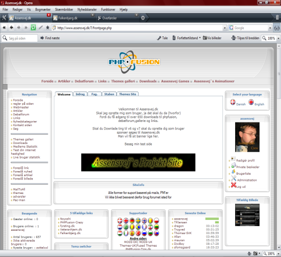
Task: Open Foreslå nyhed sidebar link
Action: pyautogui.click(x=22, y=171)
